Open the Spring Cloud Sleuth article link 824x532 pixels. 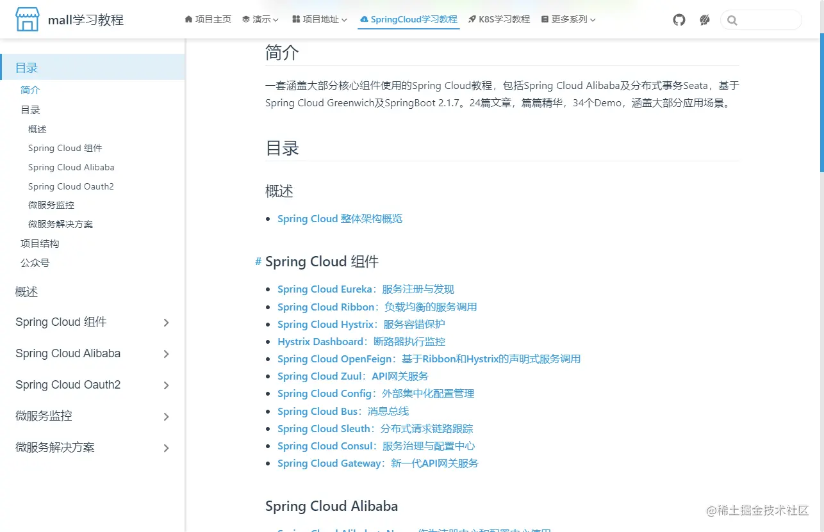click(x=375, y=429)
